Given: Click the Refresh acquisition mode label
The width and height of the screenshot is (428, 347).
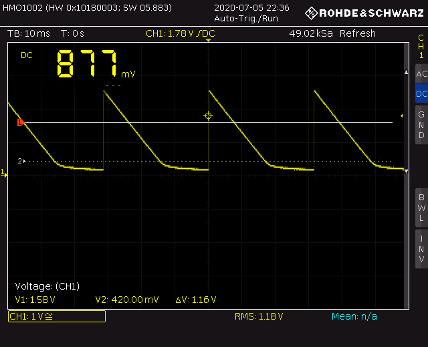Looking at the screenshot, I should (358, 33).
